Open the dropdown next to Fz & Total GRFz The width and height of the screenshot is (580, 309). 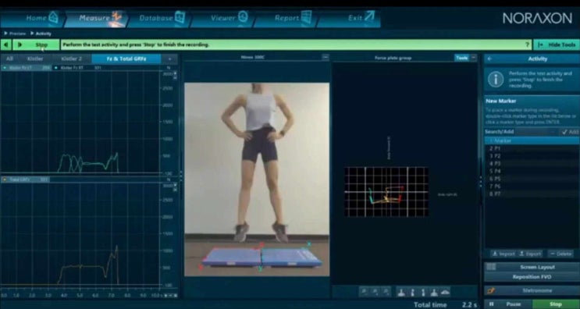pyautogui.click(x=169, y=59)
